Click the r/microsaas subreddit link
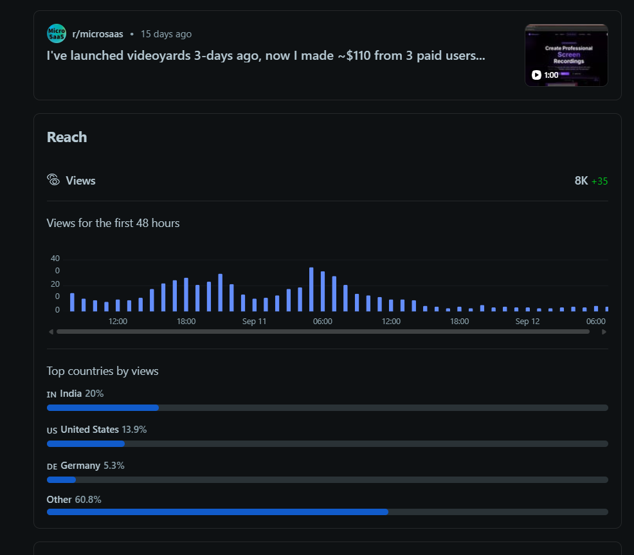Image resolution: width=634 pixels, height=555 pixels. (98, 34)
